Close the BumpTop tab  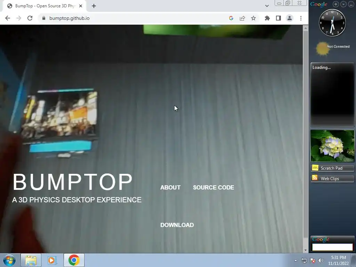coord(81,6)
